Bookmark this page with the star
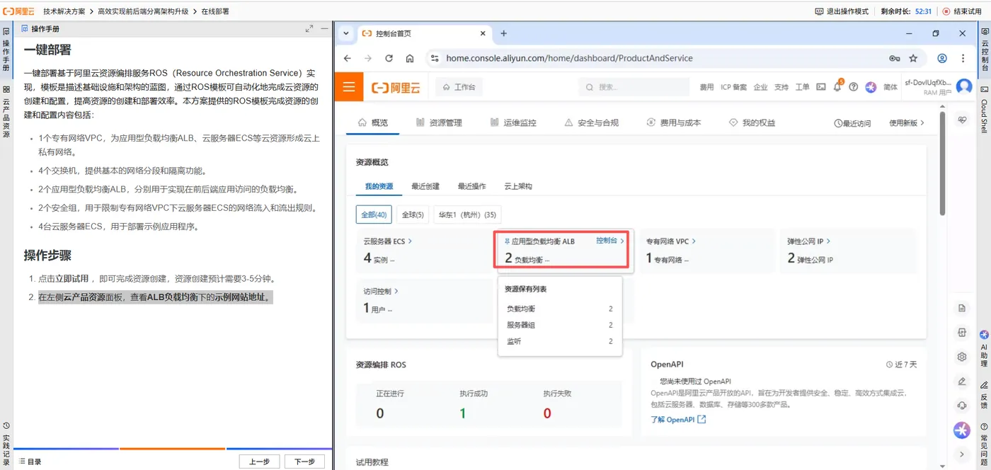Viewport: 991px width, 470px height. pos(913,58)
